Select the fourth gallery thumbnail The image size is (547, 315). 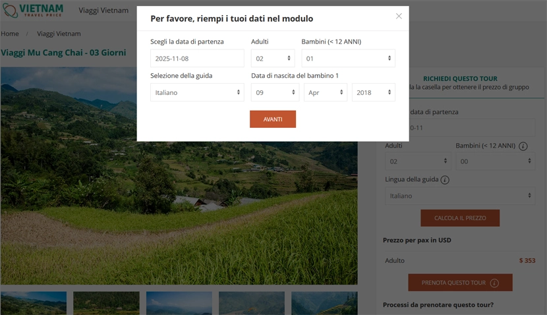[252, 303]
